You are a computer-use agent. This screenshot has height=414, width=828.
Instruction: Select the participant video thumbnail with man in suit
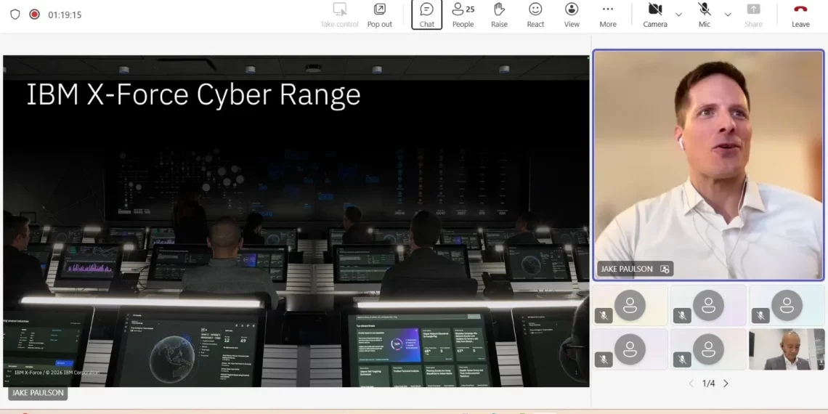coord(787,349)
